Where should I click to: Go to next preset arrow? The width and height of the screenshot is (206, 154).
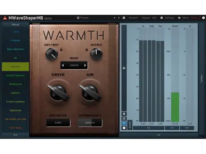click(x=119, y=18)
